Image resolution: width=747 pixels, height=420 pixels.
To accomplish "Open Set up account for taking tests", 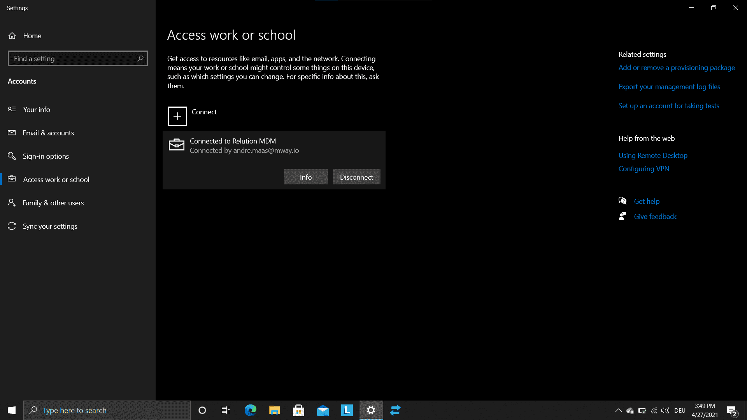I will pyautogui.click(x=668, y=106).
